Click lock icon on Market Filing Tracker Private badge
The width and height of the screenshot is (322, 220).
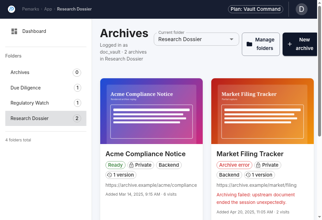[x=258, y=165]
